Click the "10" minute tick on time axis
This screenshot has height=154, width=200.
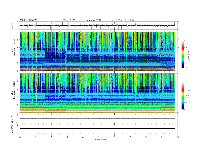[178, 137]
